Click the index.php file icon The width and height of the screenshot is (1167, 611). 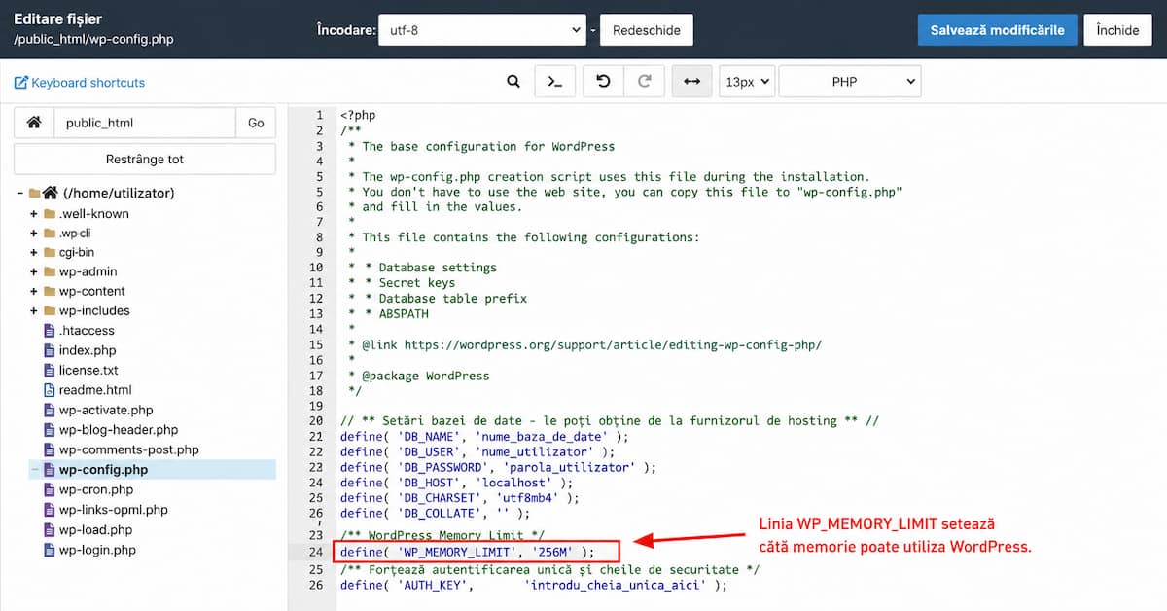pos(50,350)
